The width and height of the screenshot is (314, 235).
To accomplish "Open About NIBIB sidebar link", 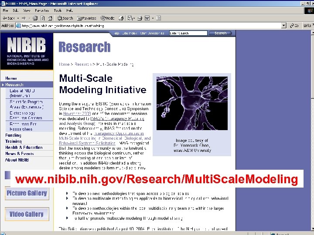I will [17, 160].
